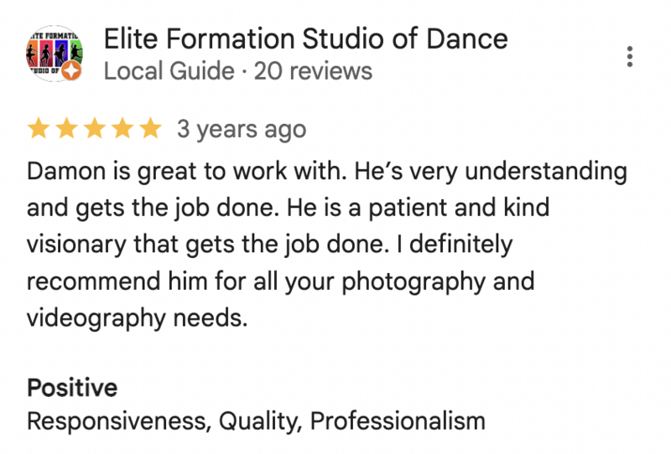
Task: Select the Professionalism attribute
Action: point(398,421)
